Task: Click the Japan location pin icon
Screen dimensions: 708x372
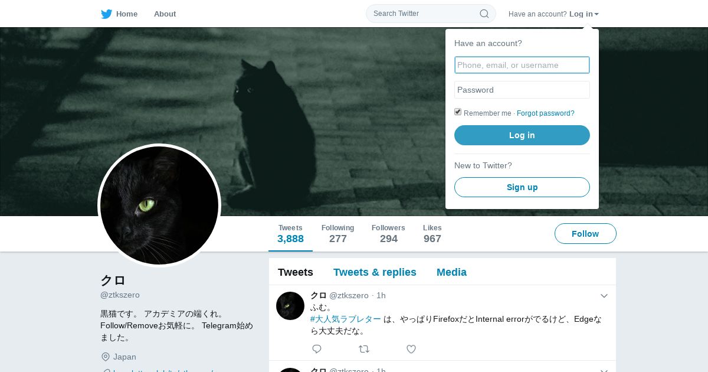Action: [x=106, y=357]
